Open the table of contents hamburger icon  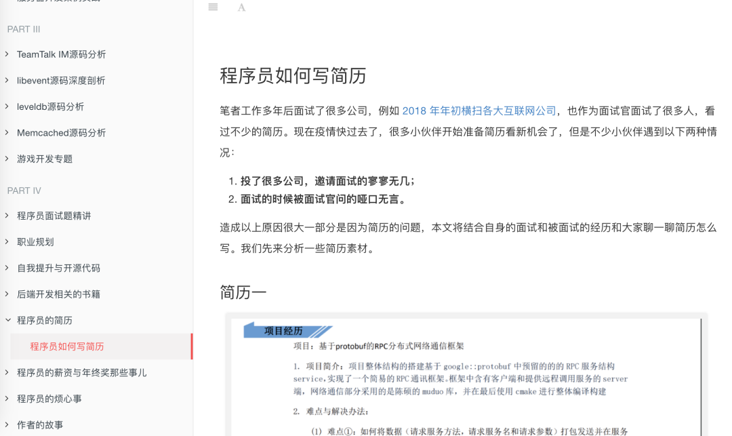(212, 7)
